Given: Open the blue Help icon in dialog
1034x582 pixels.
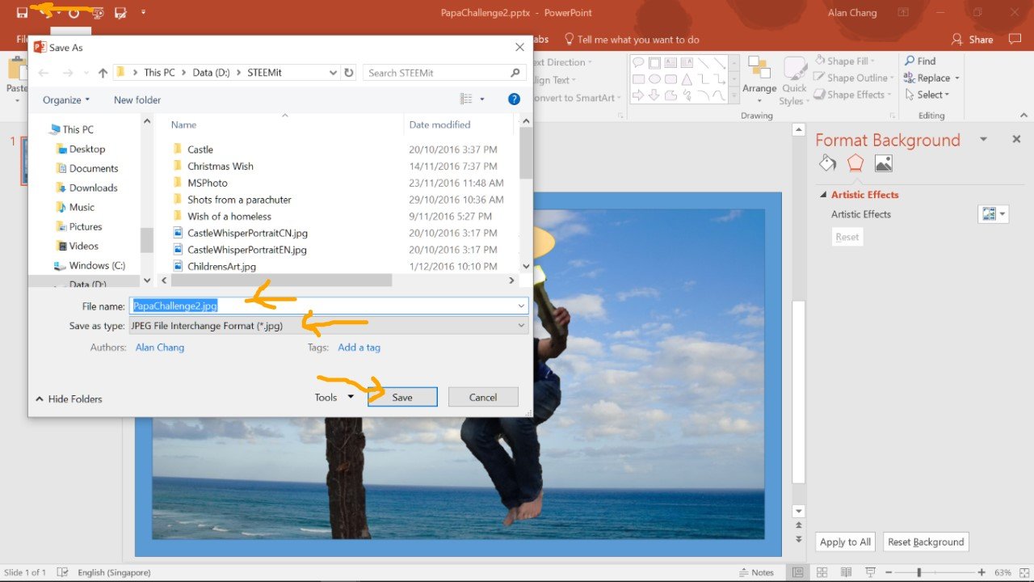Looking at the screenshot, I should (x=514, y=99).
